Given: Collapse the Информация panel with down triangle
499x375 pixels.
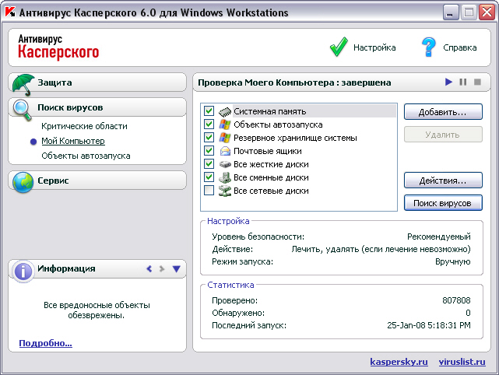Looking at the screenshot, I should point(176,268).
